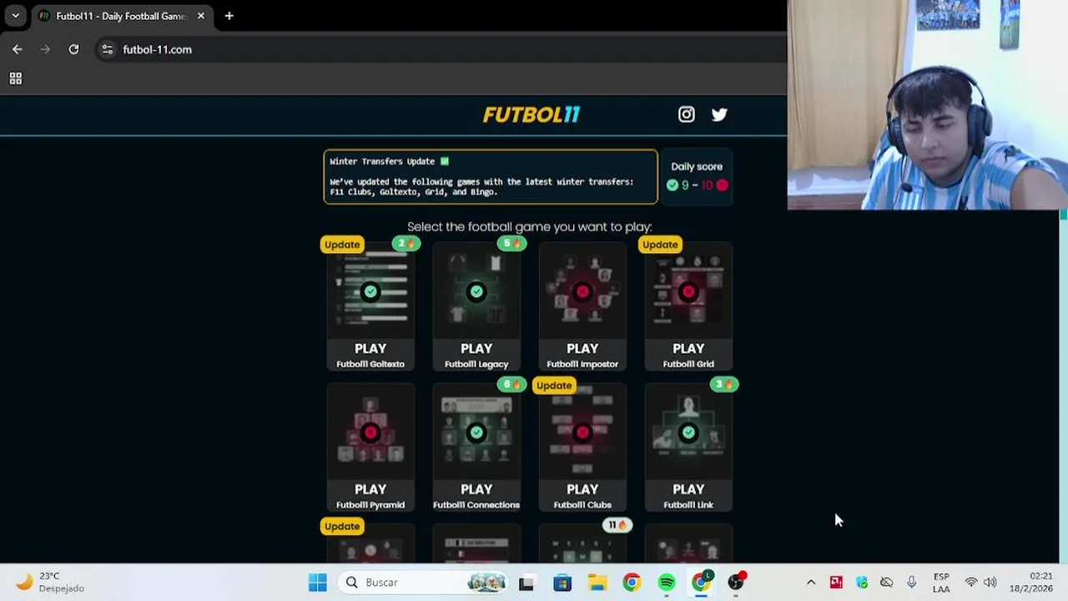Play the Futbol11 Connections game
This screenshot has width=1068, height=601.
coord(476,489)
